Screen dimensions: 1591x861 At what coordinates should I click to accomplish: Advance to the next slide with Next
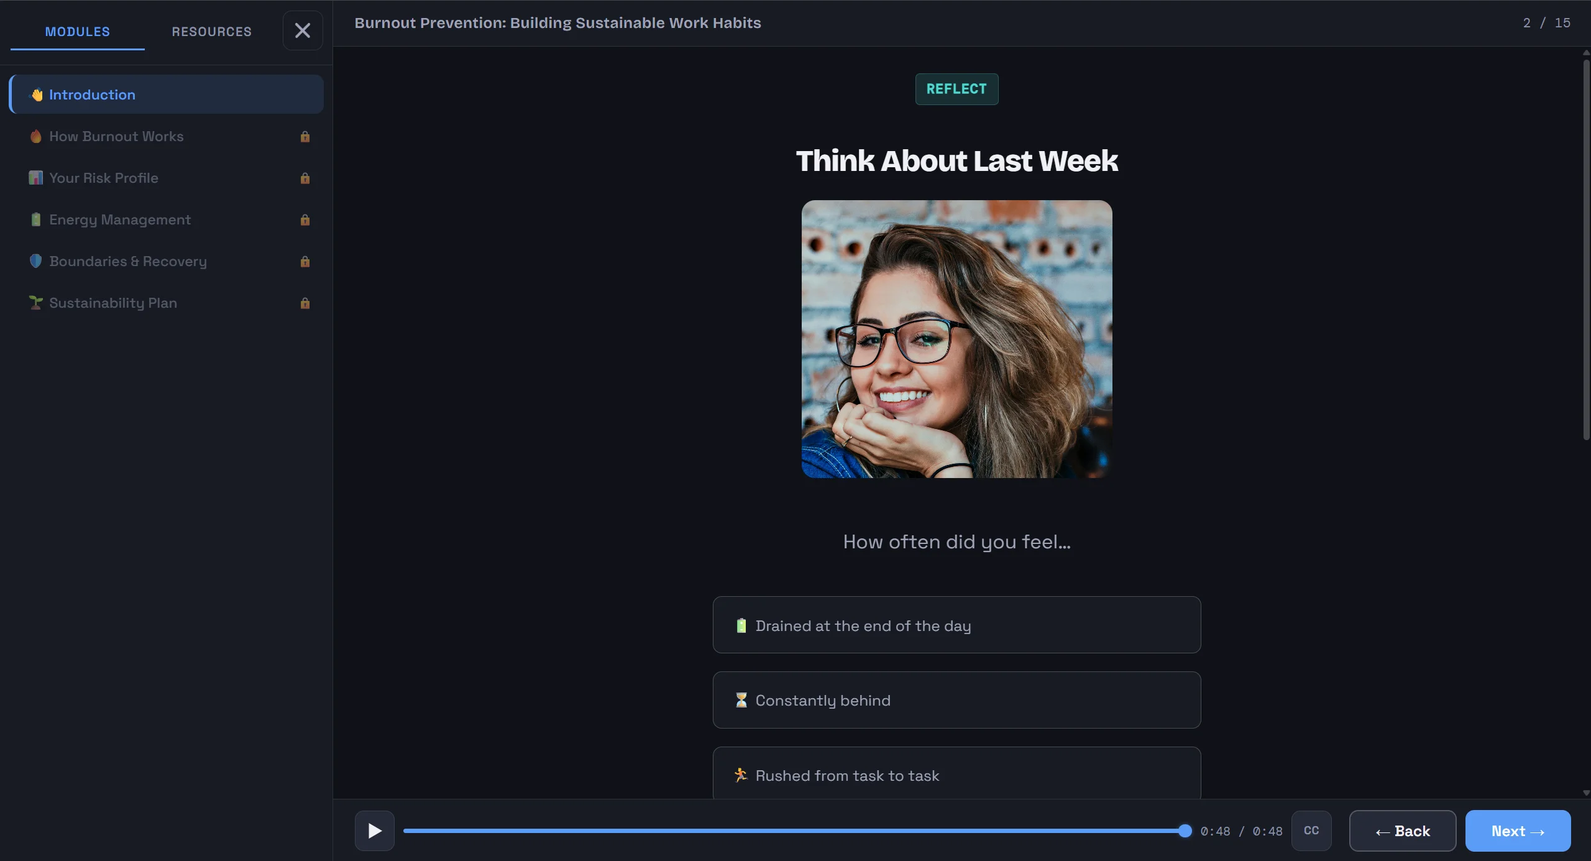[x=1518, y=831]
